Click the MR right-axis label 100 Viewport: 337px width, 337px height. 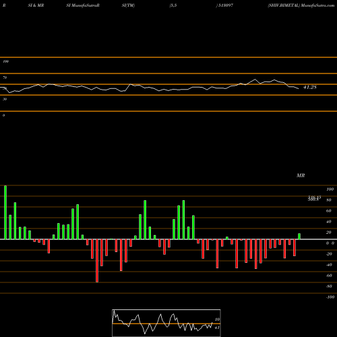pyautogui.click(x=330, y=189)
